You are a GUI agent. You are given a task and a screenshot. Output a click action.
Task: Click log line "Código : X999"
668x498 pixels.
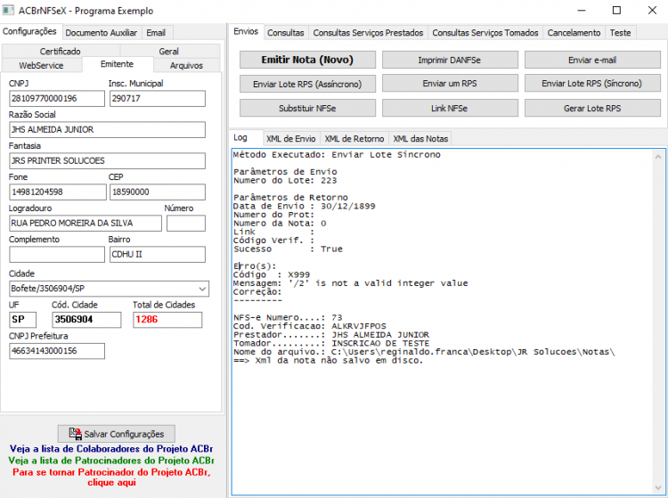[x=272, y=274]
